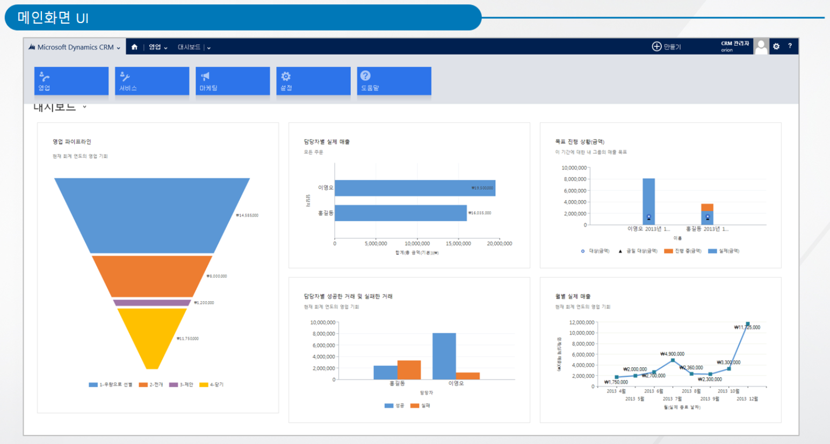Image resolution: width=830 pixels, height=444 pixels.
Task: Click the 월별 실제 매출 chart title
Action: (573, 296)
